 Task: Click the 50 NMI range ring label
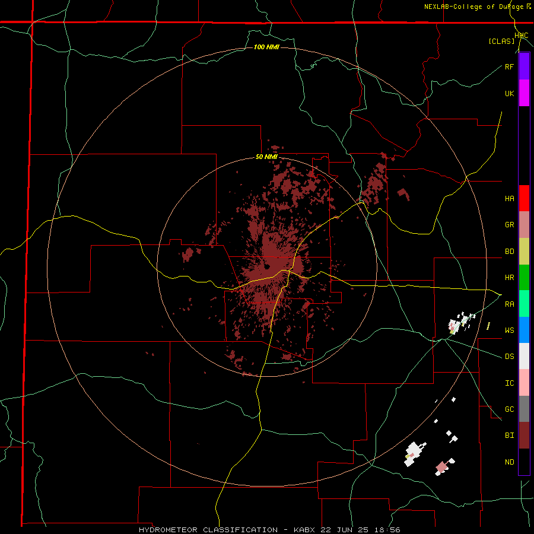[x=266, y=157]
